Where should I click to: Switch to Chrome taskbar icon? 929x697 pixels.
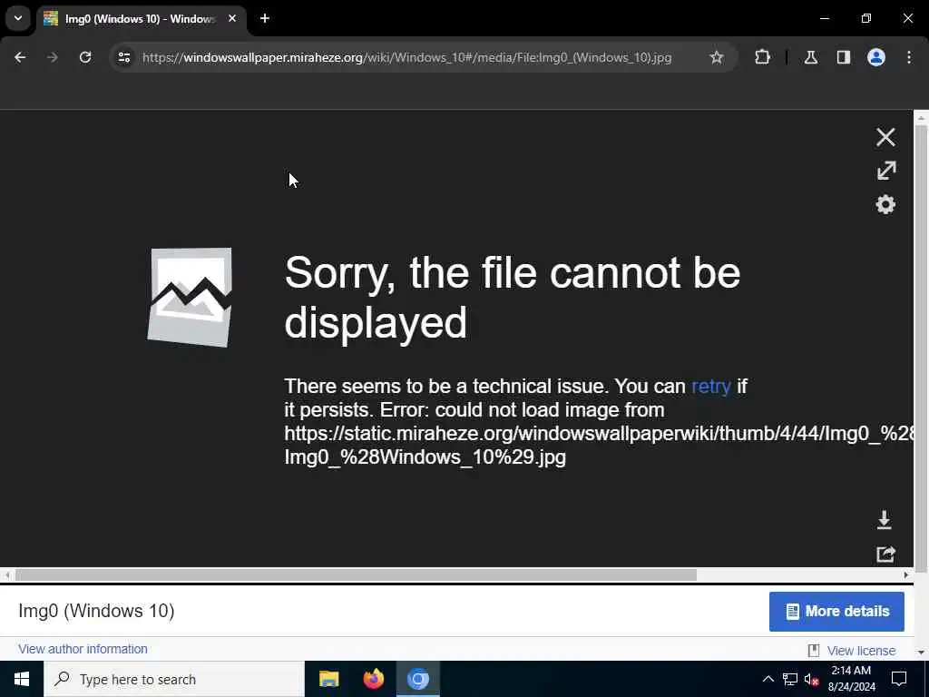point(417,679)
